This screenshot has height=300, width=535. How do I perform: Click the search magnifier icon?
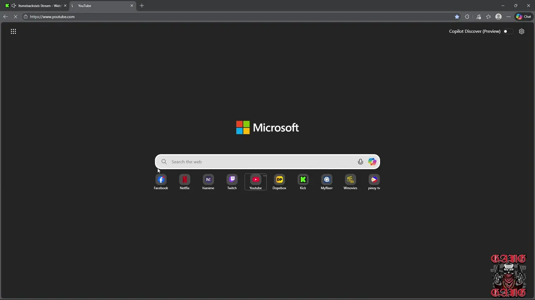point(164,162)
